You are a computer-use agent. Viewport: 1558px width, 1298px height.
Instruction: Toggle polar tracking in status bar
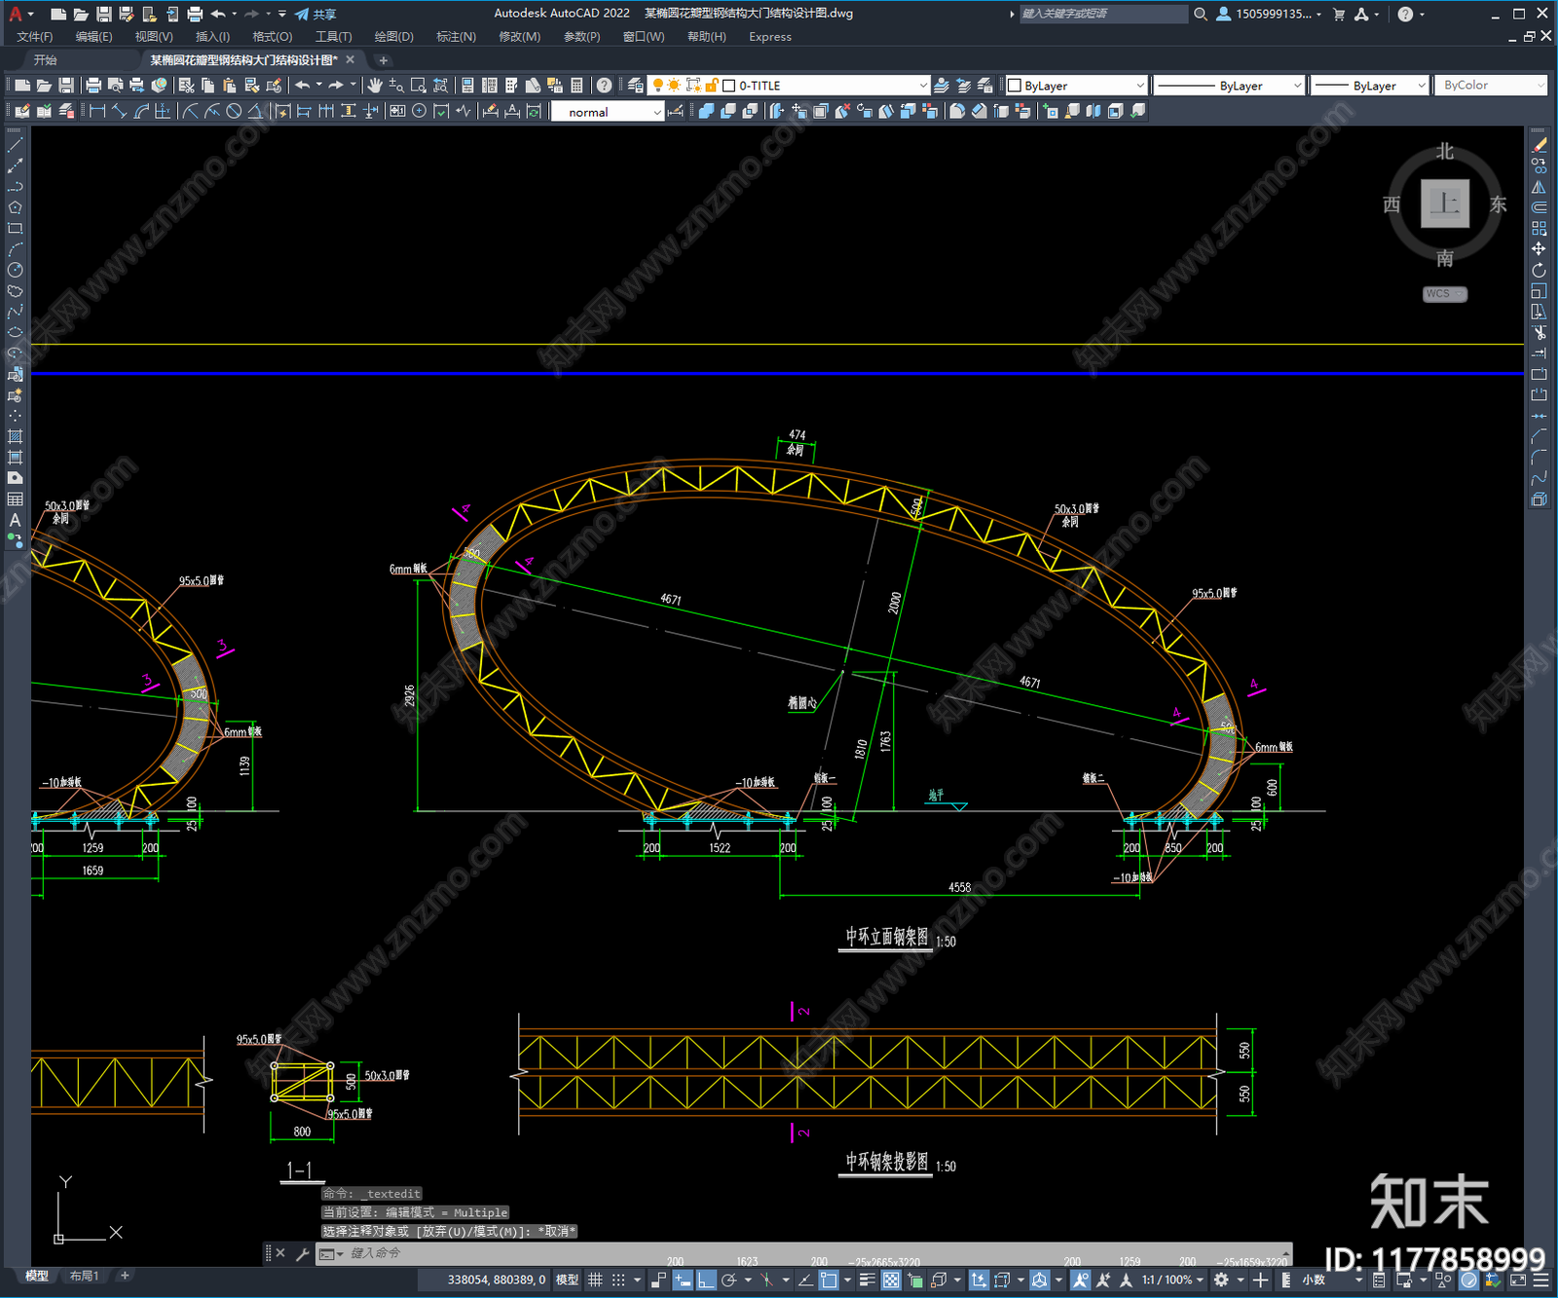point(727,1279)
